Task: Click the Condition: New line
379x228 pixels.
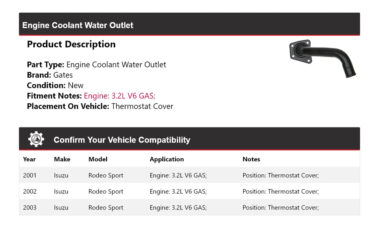Action: 55,86
